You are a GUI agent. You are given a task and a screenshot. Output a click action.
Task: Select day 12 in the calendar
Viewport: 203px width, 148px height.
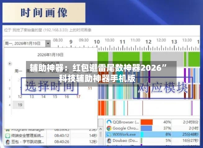pos(20,97)
